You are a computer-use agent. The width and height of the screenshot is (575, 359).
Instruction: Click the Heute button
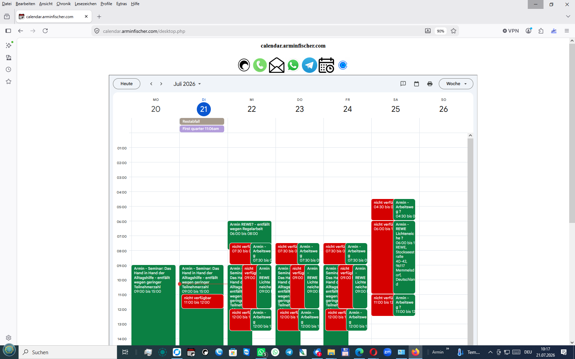pyautogui.click(x=127, y=84)
